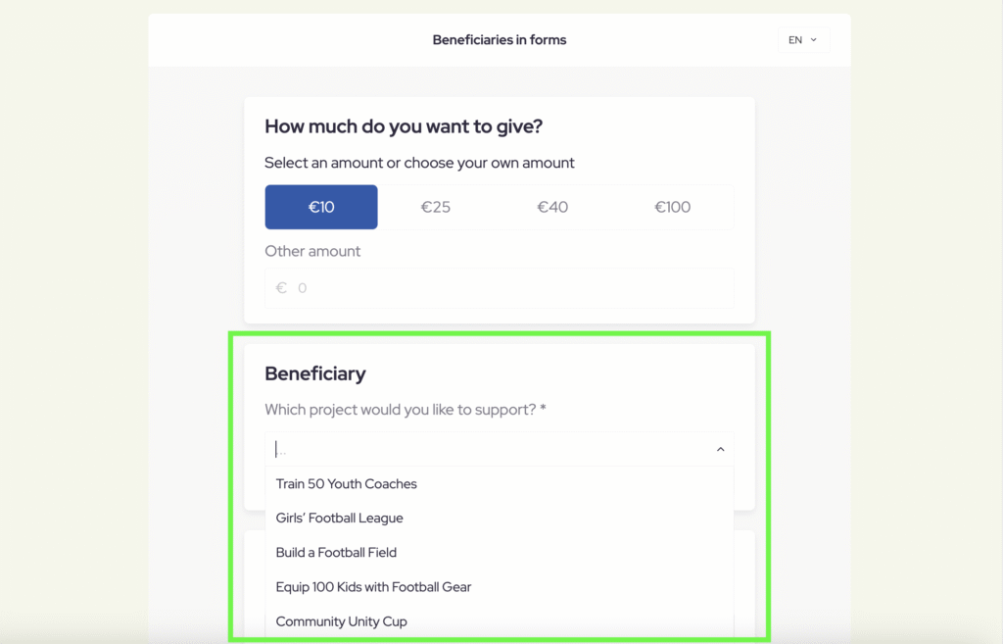Choose the Community Unity Cup option
Image resolution: width=1003 pixels, height=644 pixels.
click(x=341, y=621)
